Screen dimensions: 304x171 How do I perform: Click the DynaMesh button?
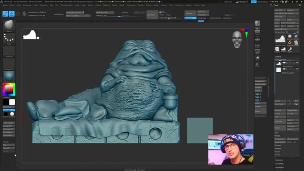pos(152,15)
